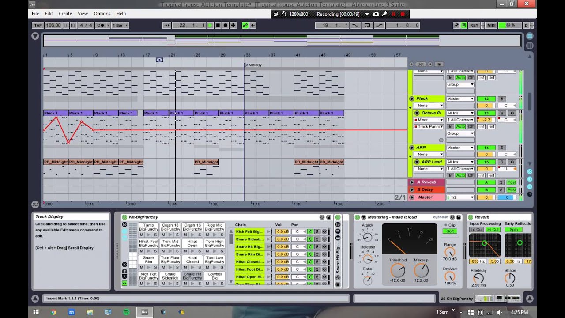The height and width of the screenshot is (318, 565).
Task: Click the Set locator button
Action: tap(421, 64)
